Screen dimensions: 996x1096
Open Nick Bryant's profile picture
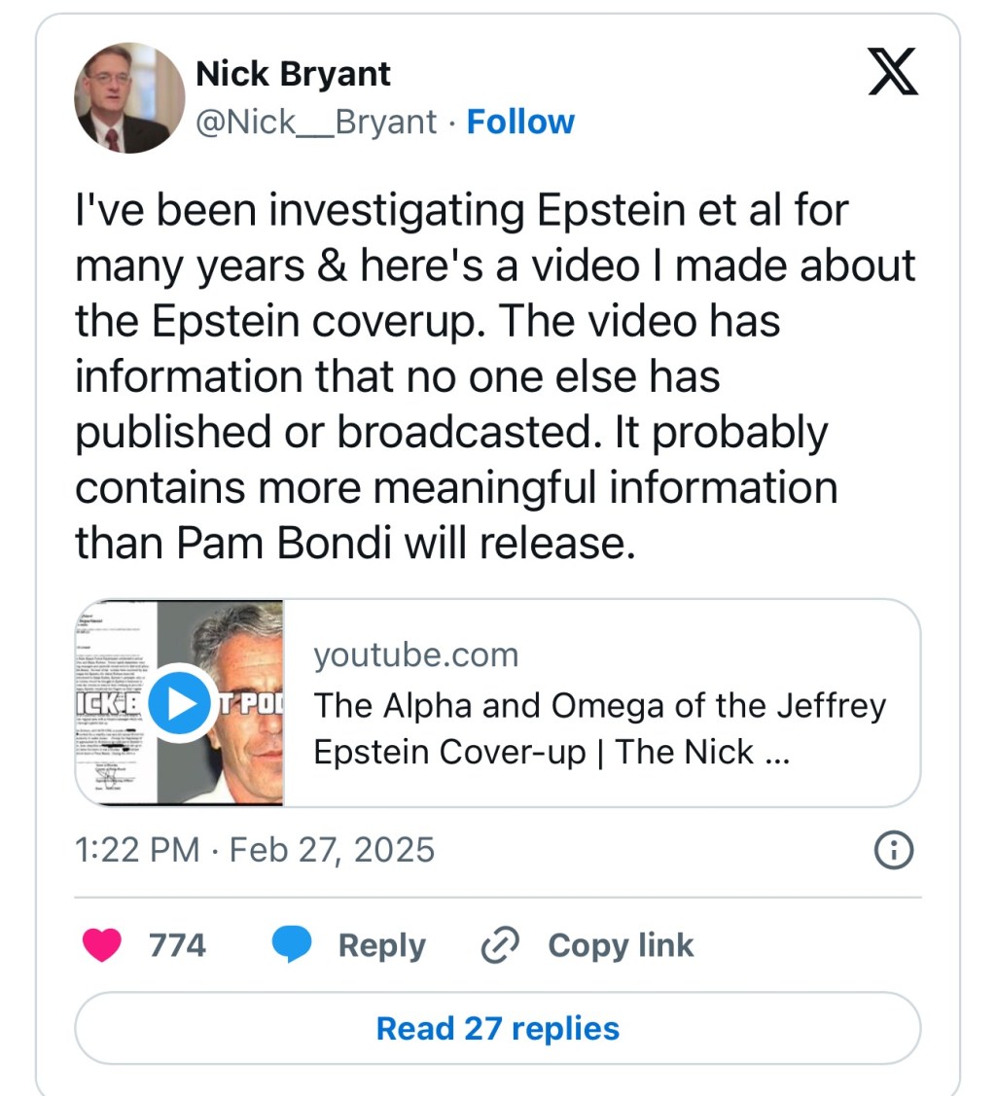(x=129, y=98)
